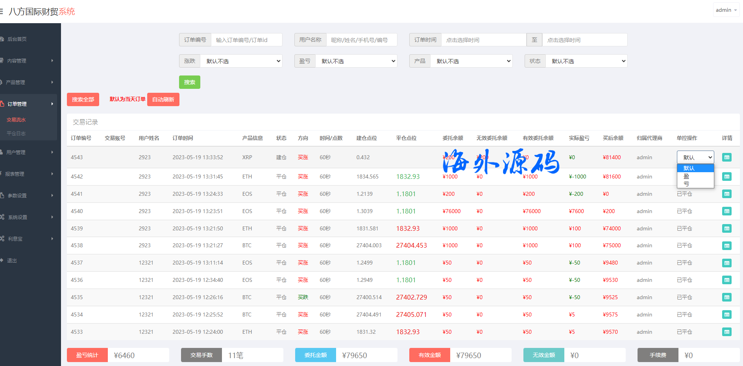Image resolution: width=743 pixels, height=366 pixels.
Task: Click details icon for order 4541
Action: click(x=726, y=194)
